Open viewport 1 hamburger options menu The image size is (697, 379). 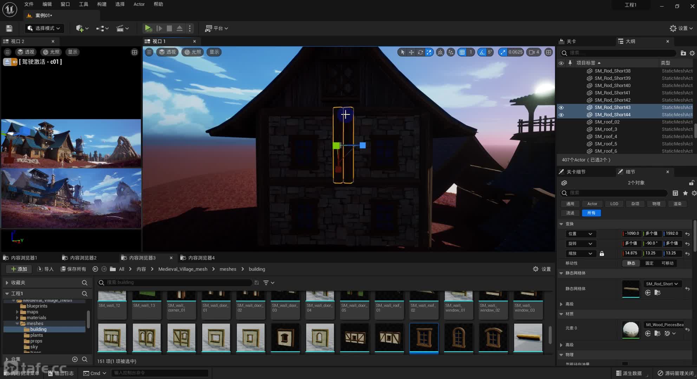click(149, 52)
